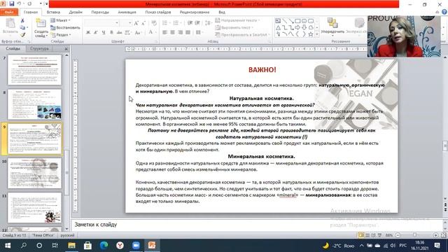The image size is (448, 252).
Task: Toggle text shadow formatting
Action: pyautogui.click(x=111, y=33)
